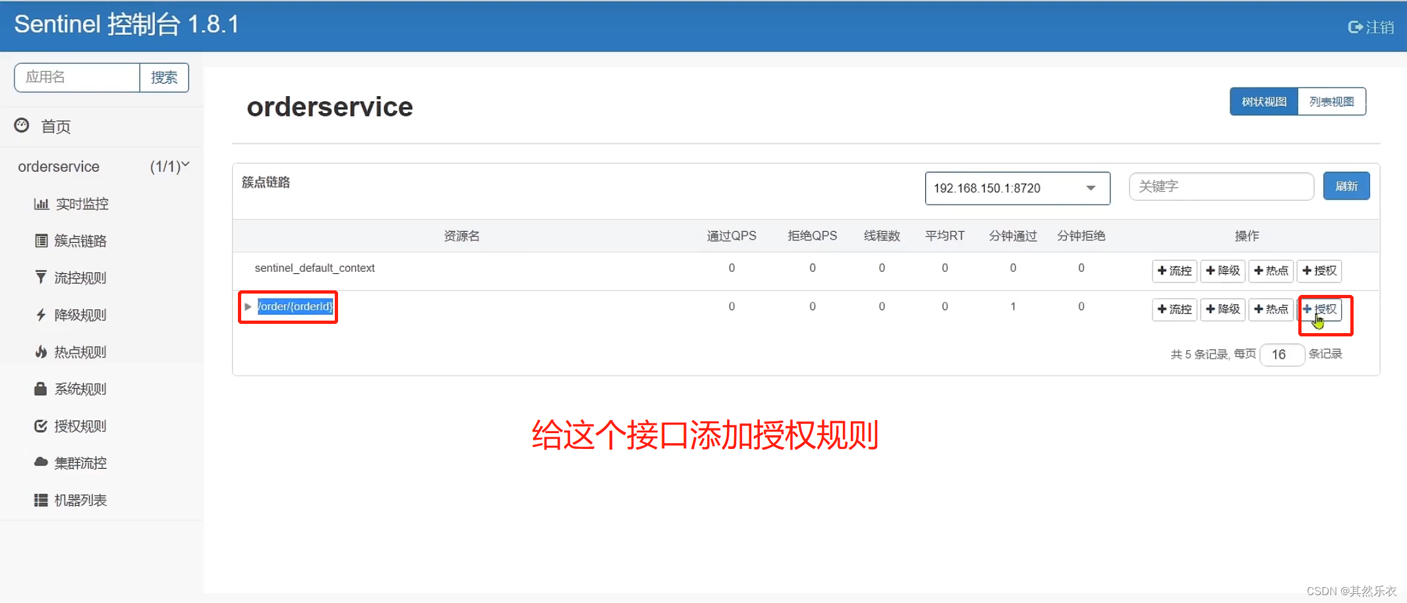Change the records per page value 16

[1282, 354]
